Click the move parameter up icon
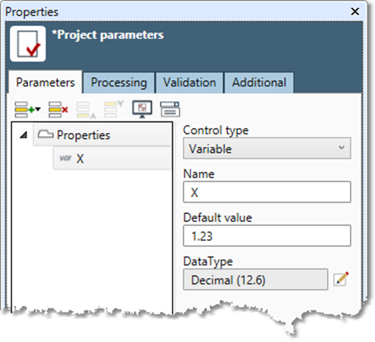 tap(87, 110)
